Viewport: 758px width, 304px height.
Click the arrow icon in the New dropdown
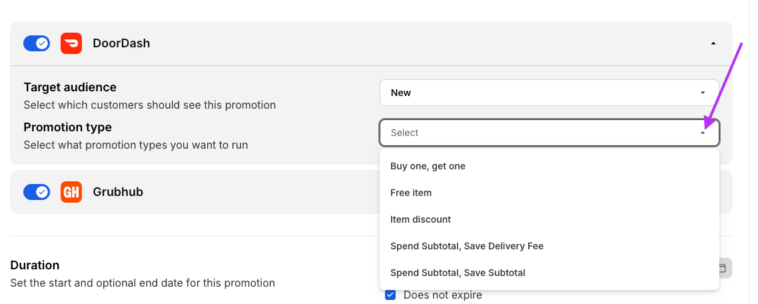pyautogui.click(x=703, y=93)
